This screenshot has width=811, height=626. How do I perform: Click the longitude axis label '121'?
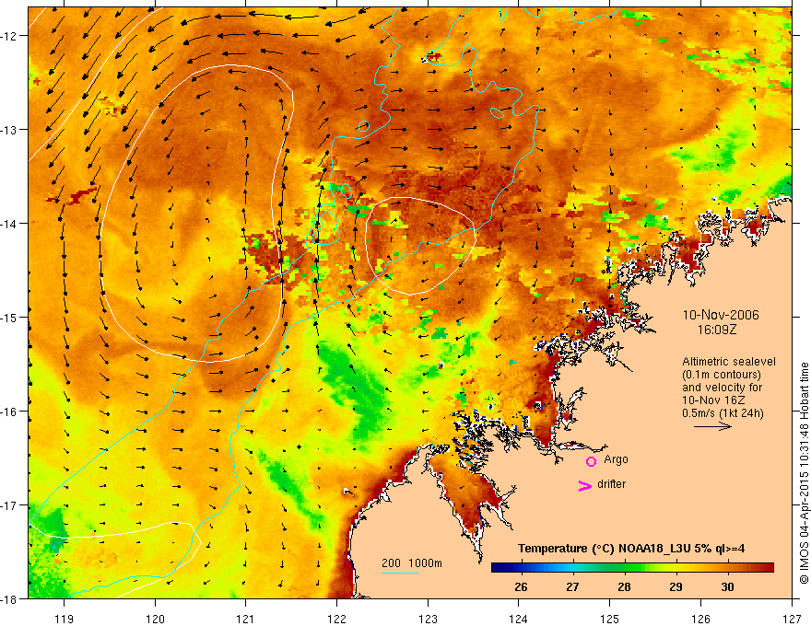point(246,619)
